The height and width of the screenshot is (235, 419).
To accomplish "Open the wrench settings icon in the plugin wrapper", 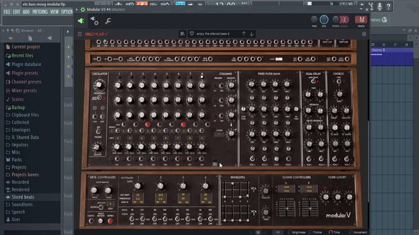I will [x=108, y=21].
